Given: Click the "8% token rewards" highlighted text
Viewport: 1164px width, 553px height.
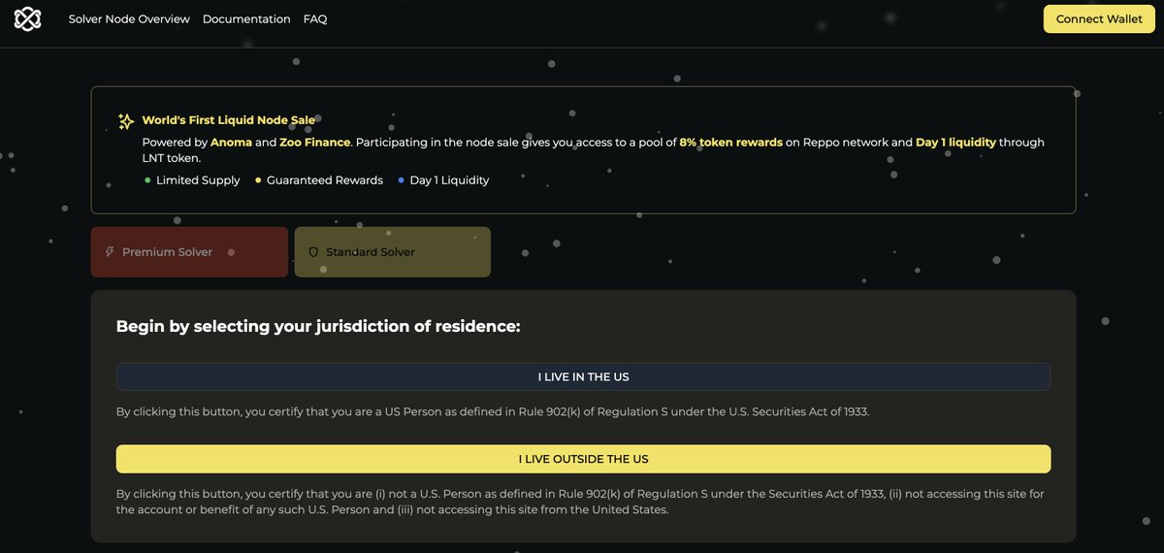Looking at the screenshot, I should (731, 143).
